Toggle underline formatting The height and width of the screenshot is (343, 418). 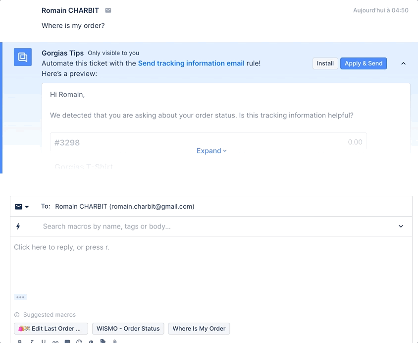tap(44, 342)
